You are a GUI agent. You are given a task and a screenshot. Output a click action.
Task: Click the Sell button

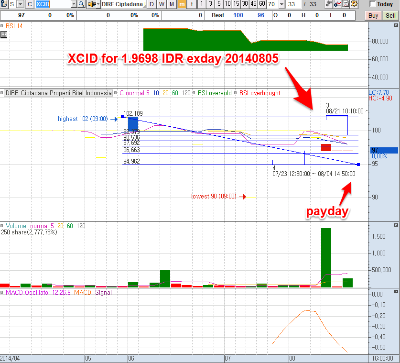pyautogui.click(x=390, y=16)
